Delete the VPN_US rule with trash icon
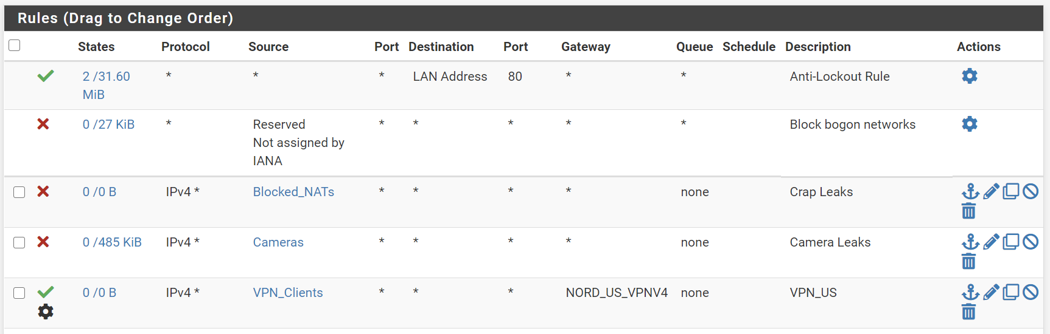 point(968,312)
